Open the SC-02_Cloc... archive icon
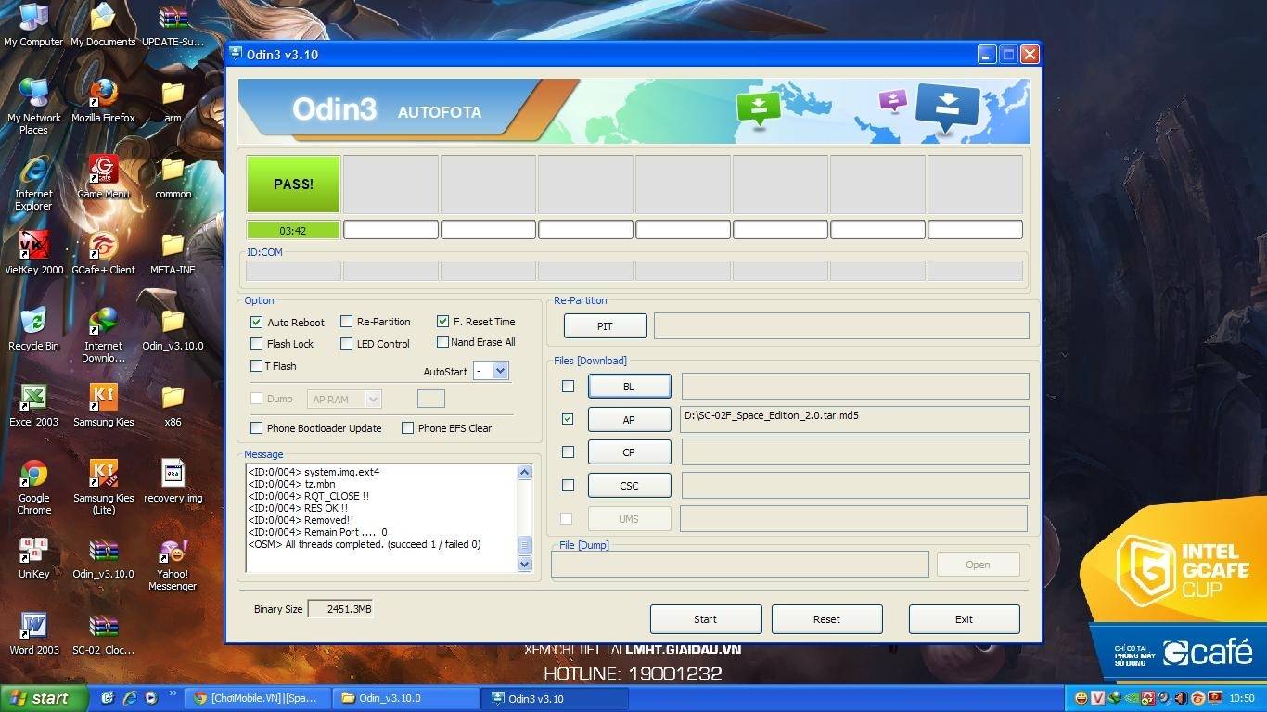 point(103,632)
